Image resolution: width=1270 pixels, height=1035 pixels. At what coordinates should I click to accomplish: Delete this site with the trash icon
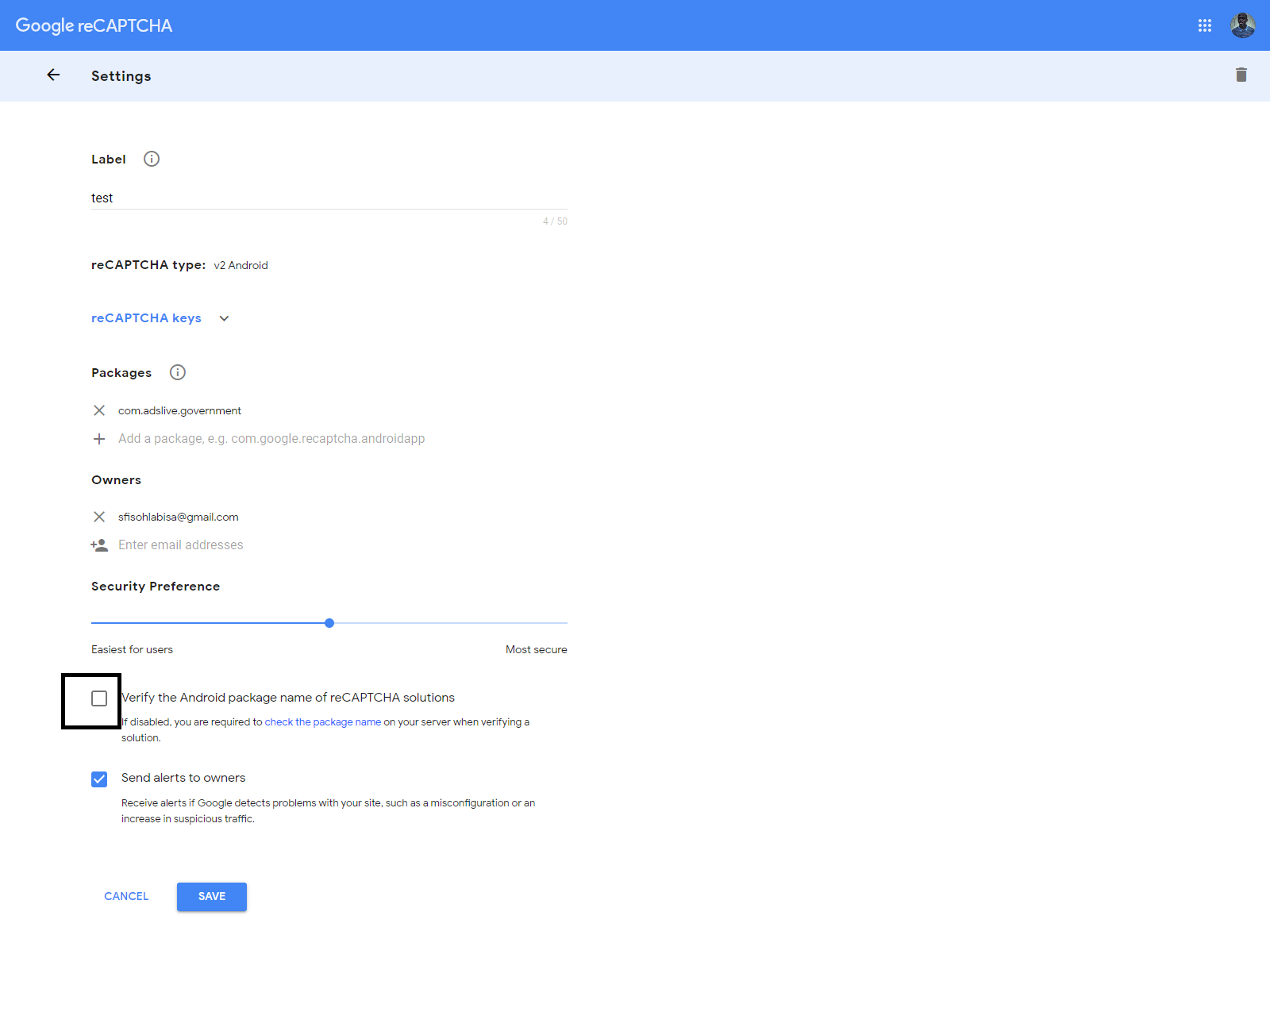(x=1241, y=75)
